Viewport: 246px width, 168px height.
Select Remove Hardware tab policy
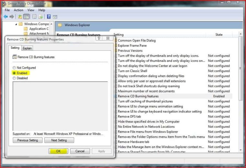tap(133, 142)
